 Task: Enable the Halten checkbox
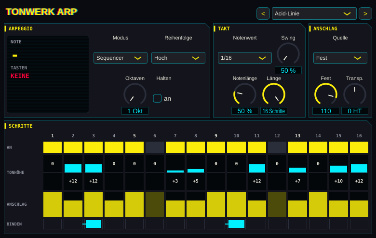point(157,98)
